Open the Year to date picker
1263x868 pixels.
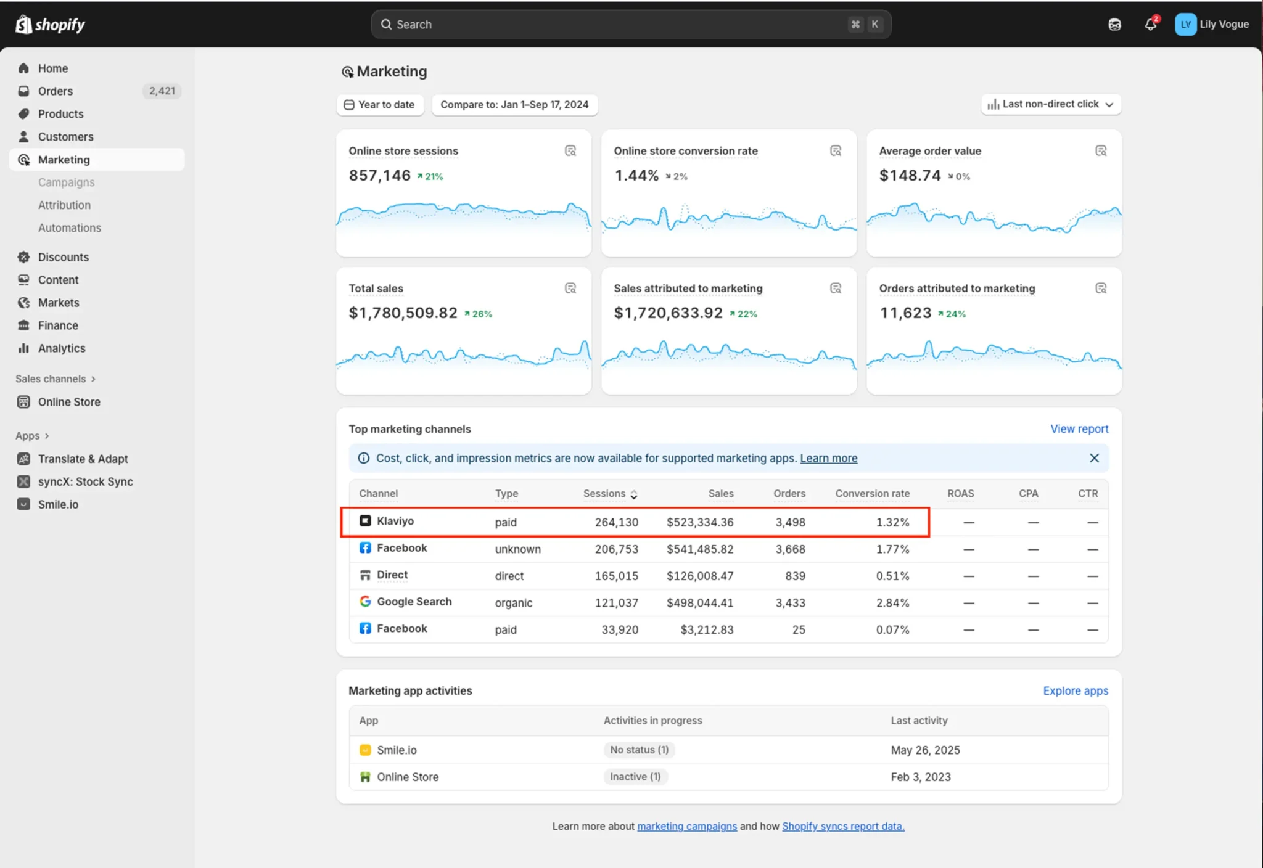380,105
